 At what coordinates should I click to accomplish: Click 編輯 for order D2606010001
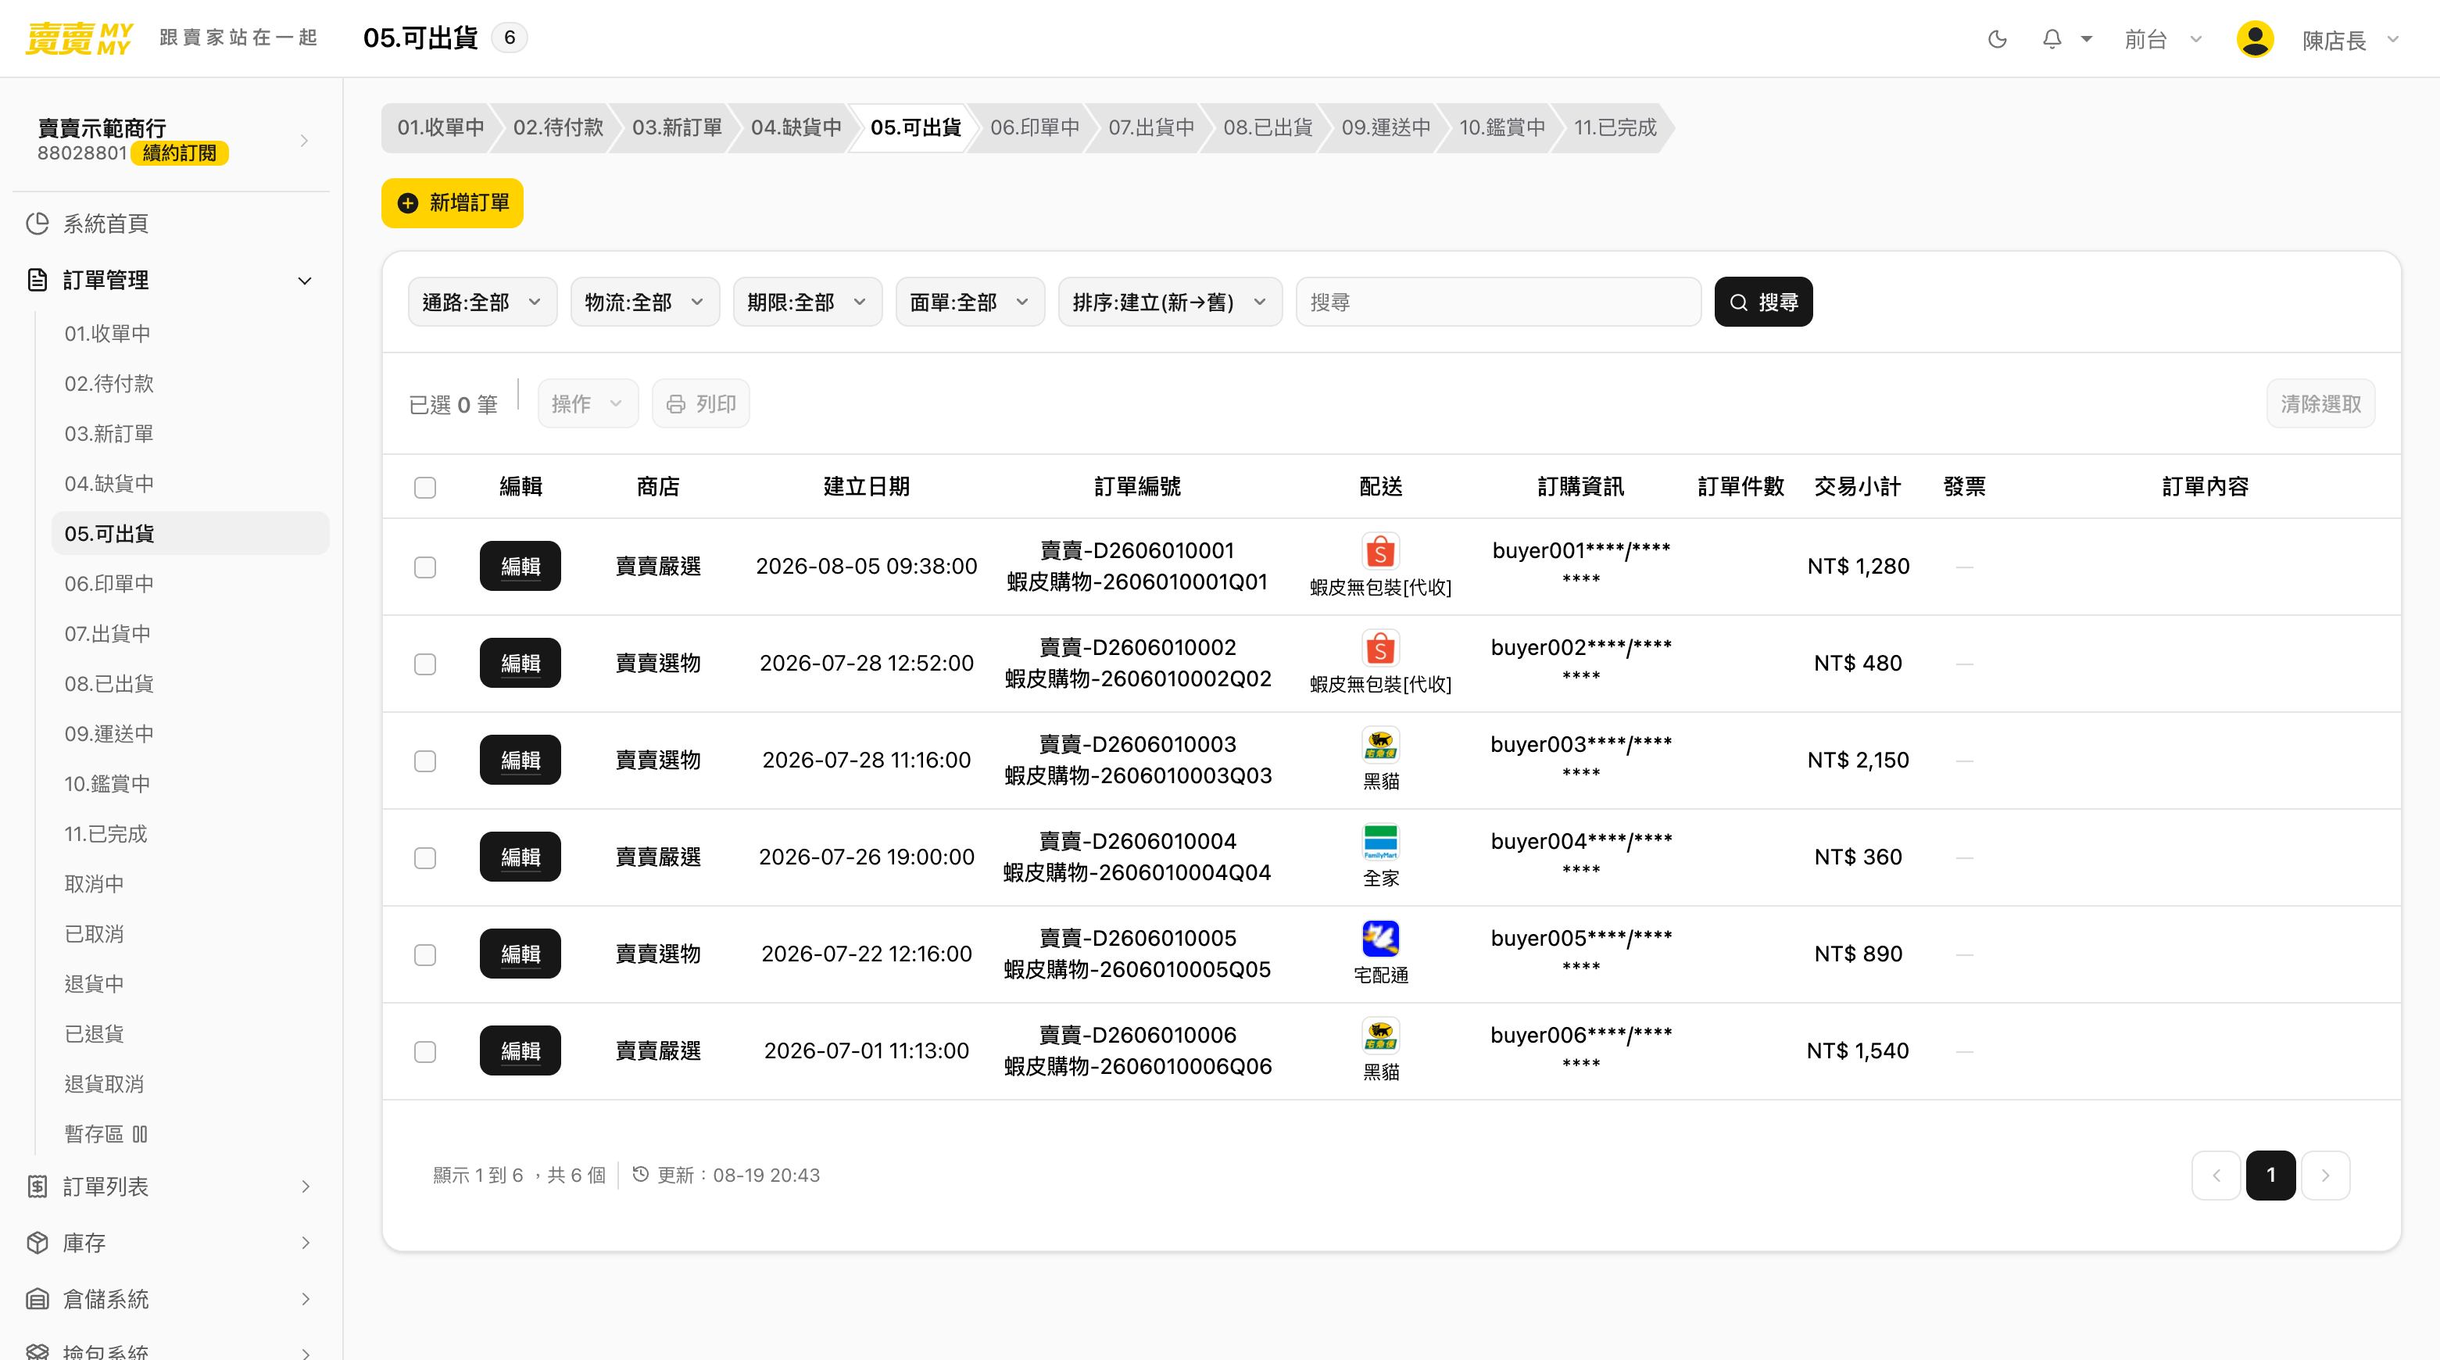520,567
